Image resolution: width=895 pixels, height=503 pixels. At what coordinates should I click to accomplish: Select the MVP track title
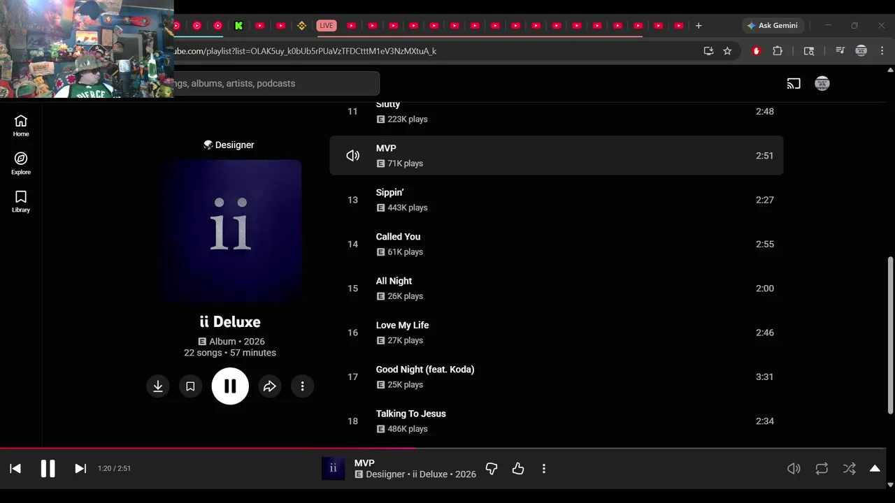386,148
